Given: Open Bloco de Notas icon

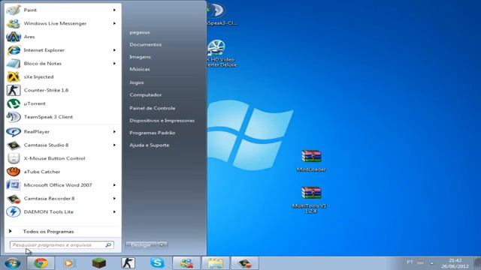Looking at the screenshot, I should (x=14, y=64).
